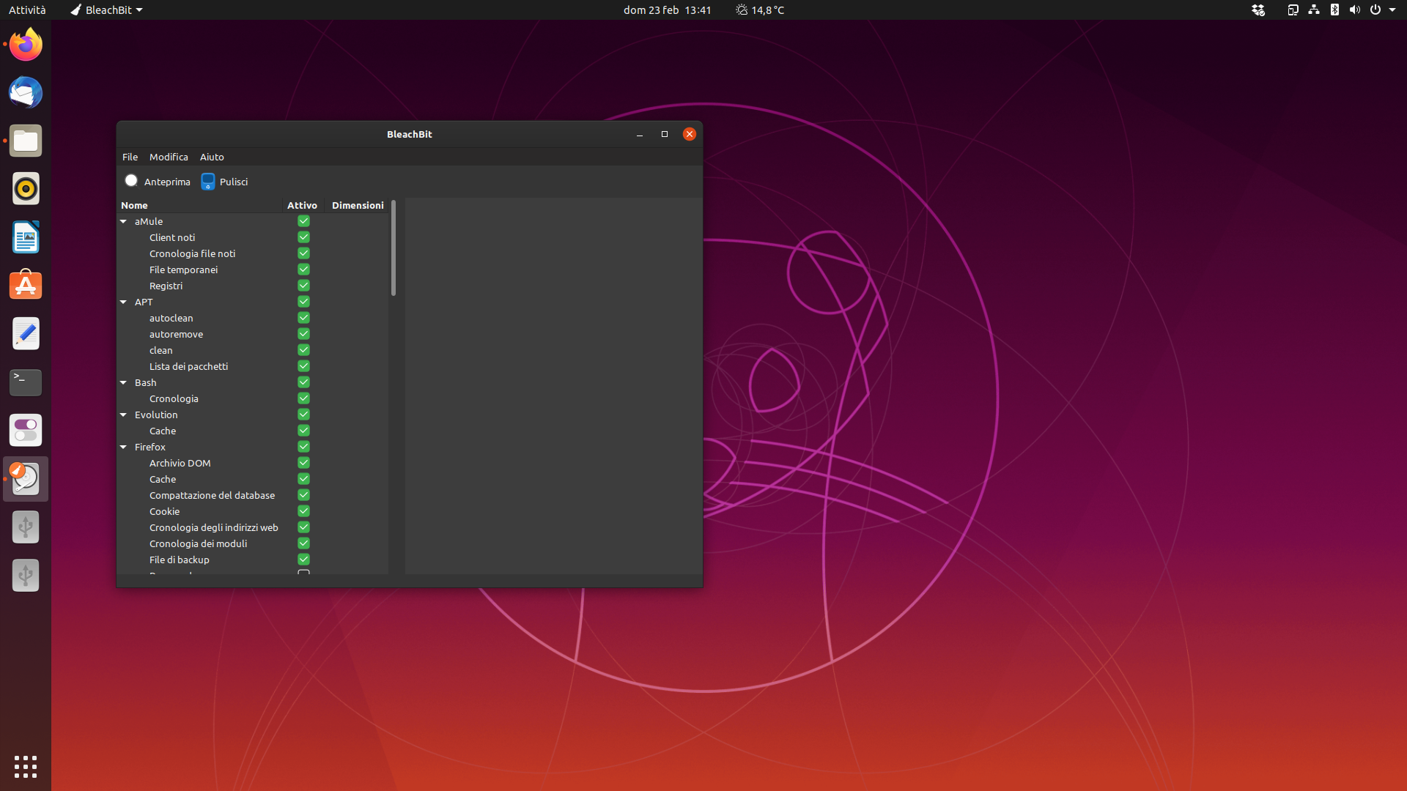The height and width of the screenshot is (791, 1407).
Task: Click the cleaner list vertical scrollbar
Action: coord(394,249)
